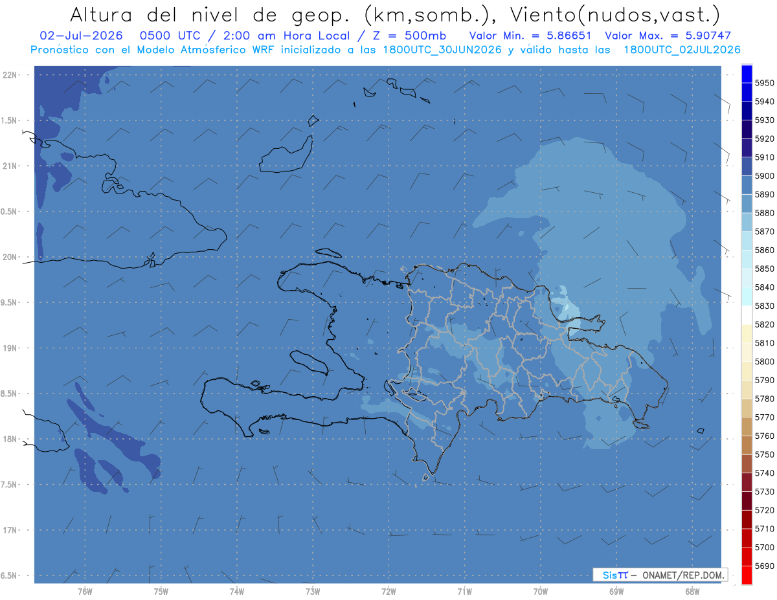
Task: Click the longitude label 74W
Action: coord(236,592)
